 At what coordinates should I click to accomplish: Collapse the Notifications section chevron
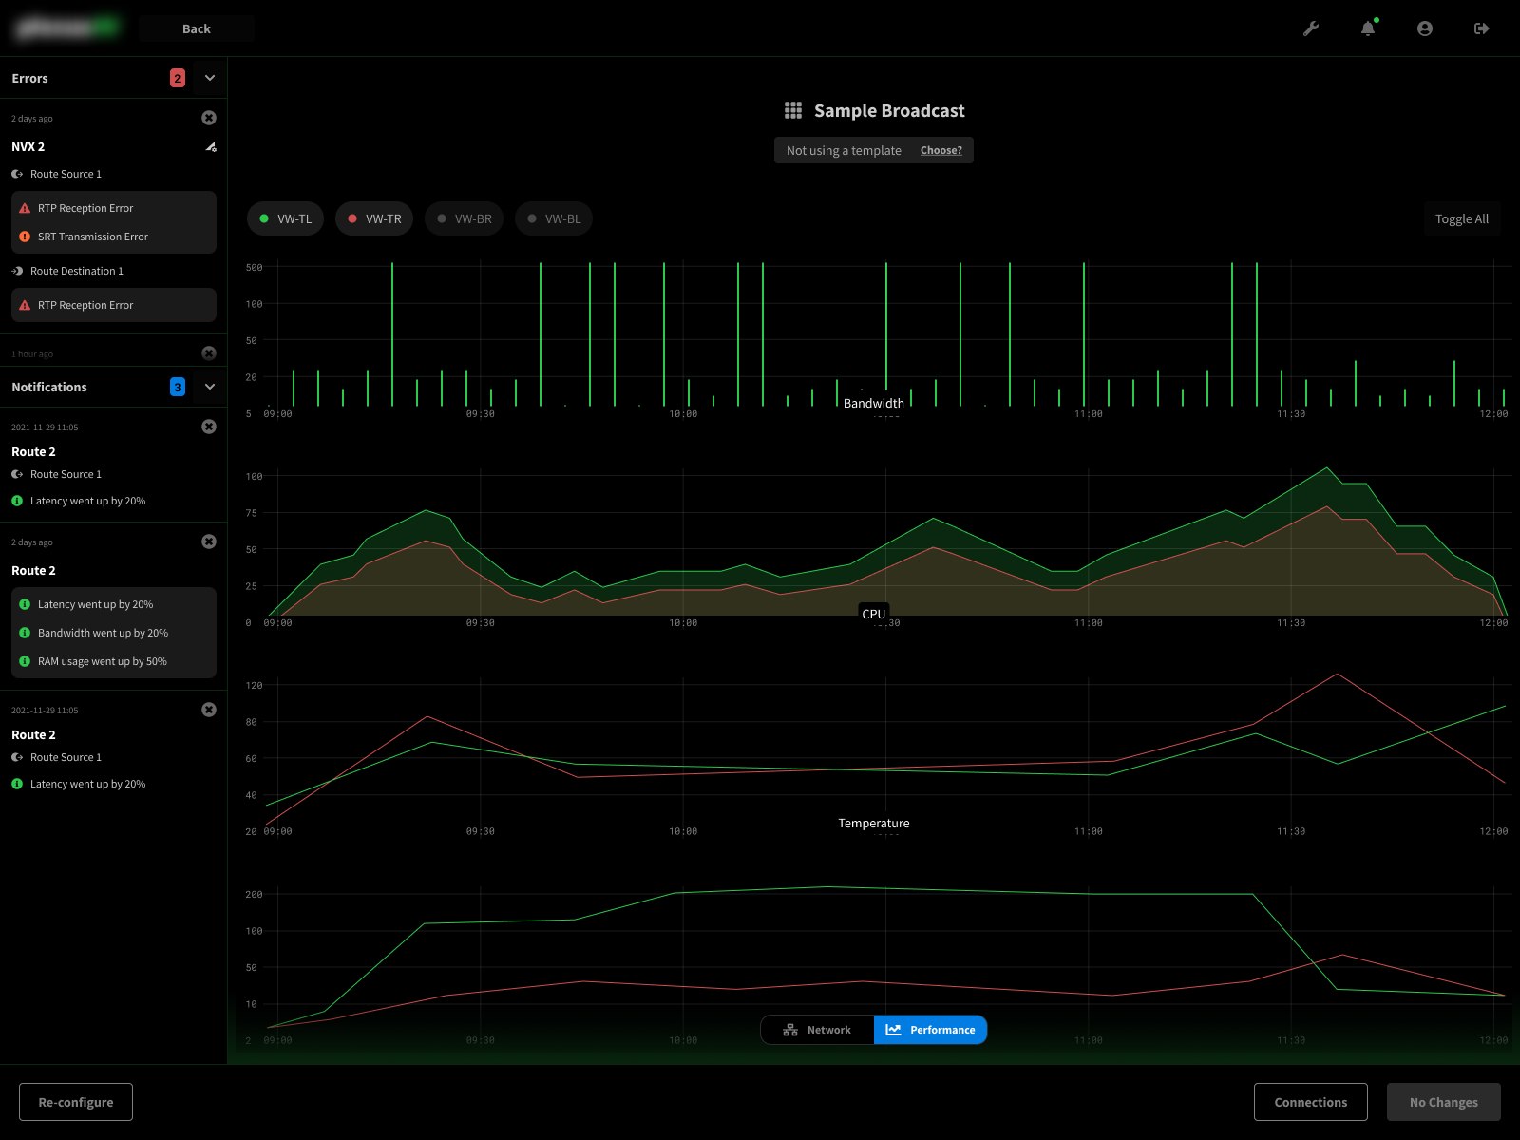(210, 387)
